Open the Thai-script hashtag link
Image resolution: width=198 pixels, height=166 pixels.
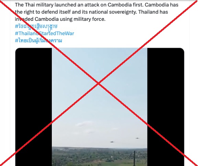pos(38,40)
